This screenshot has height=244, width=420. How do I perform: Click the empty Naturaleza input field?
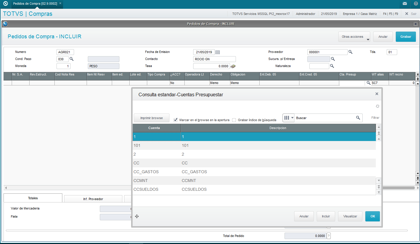tap(319, 66)
